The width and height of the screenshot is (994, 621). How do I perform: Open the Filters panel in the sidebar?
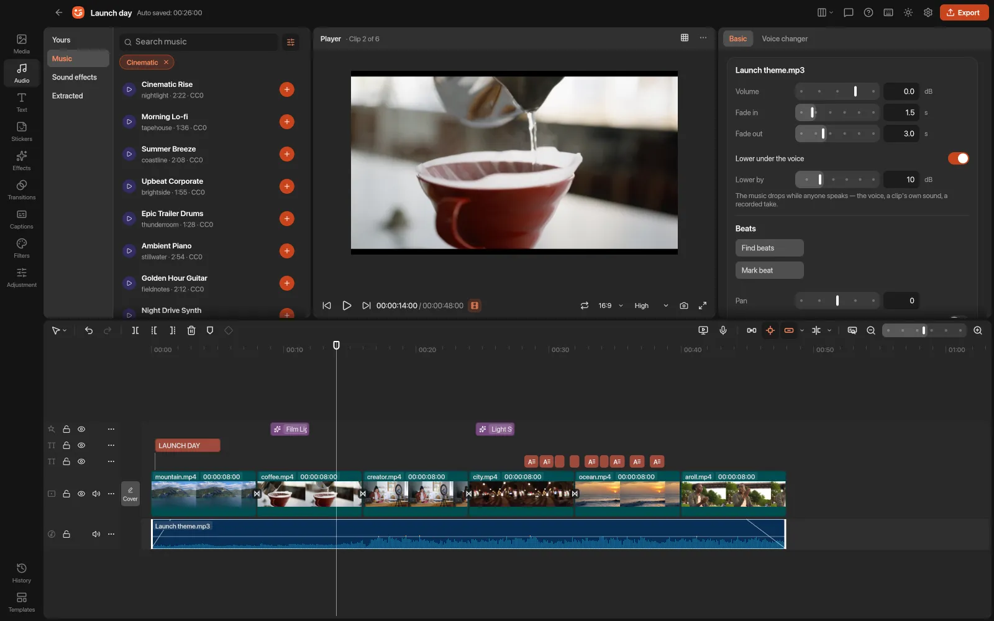pos(22,248)
